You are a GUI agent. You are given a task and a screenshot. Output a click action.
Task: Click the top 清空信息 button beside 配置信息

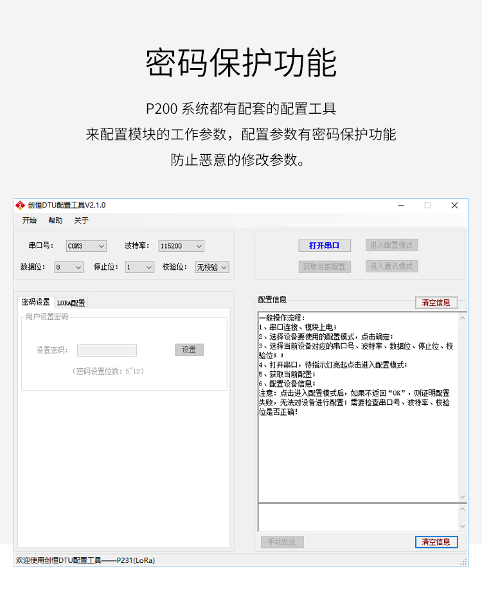436,303
